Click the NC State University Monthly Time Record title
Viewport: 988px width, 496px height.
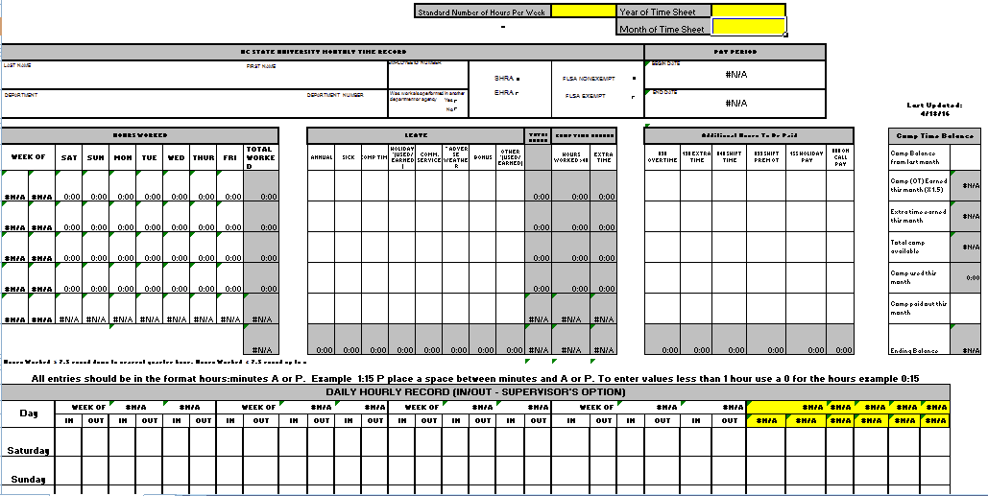324,52
